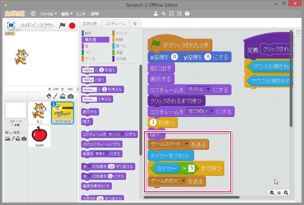304x205 pixels.
Task: Upload backdrop from file icon
Action: pyautogui.click(x=18, y=138)
